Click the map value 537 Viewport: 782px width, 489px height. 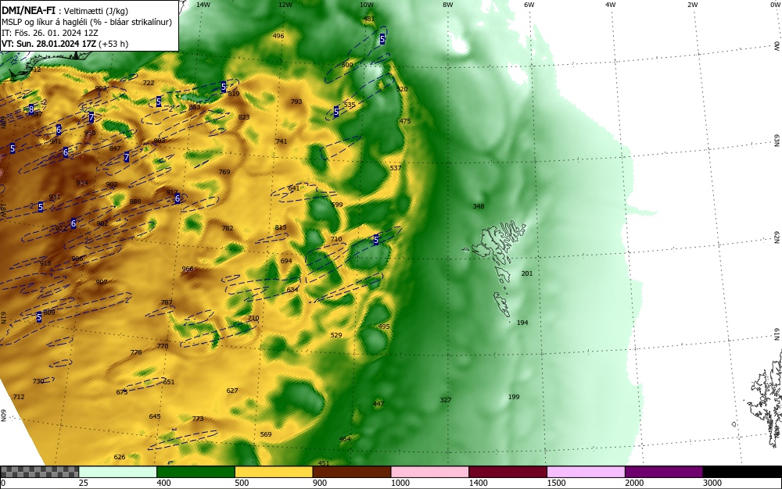point(396,168)
